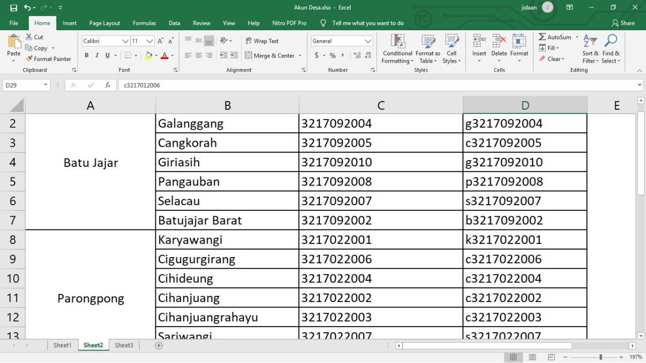
Task: Click the Increase Font Size icon
Action: click(160, 41)
